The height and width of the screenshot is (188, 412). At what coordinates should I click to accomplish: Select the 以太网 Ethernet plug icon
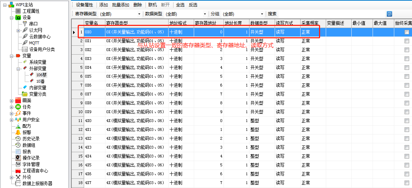point(25,30)
